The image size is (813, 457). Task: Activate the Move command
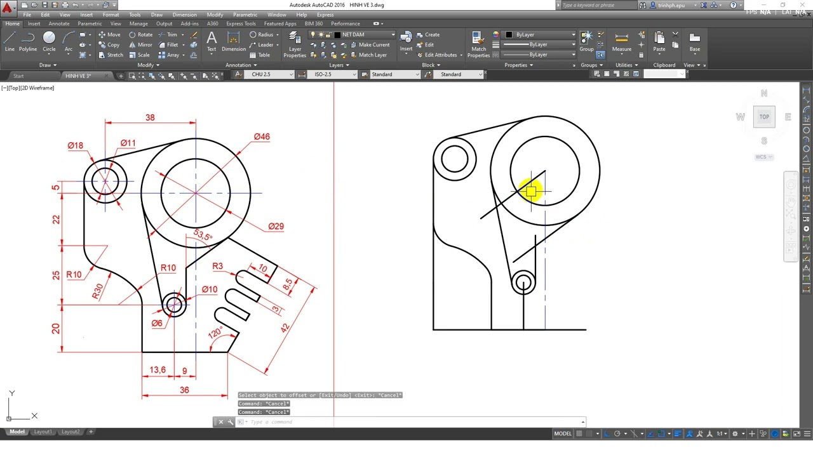[109, 35]
